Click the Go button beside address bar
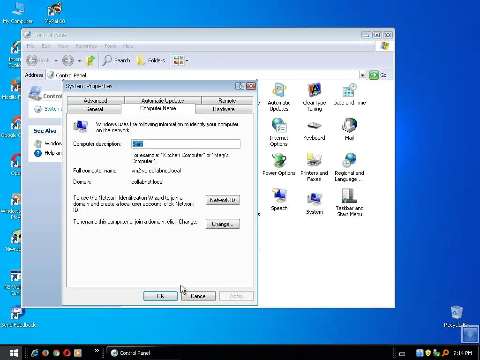The image size is (480, 360). point(378,75)
